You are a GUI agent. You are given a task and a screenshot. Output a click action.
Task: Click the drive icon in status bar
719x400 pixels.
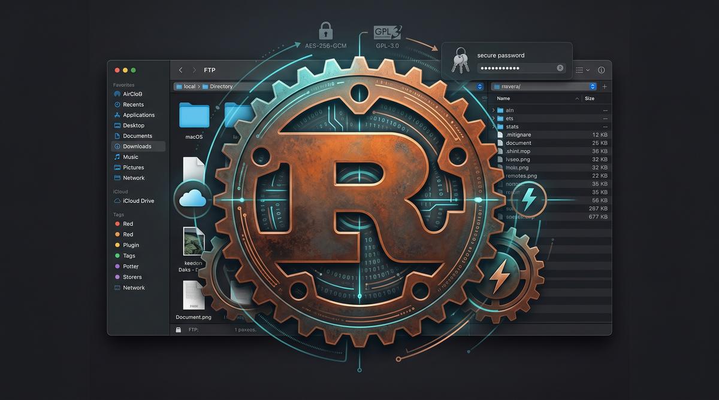pyautogui.click(x=178, y=329)
